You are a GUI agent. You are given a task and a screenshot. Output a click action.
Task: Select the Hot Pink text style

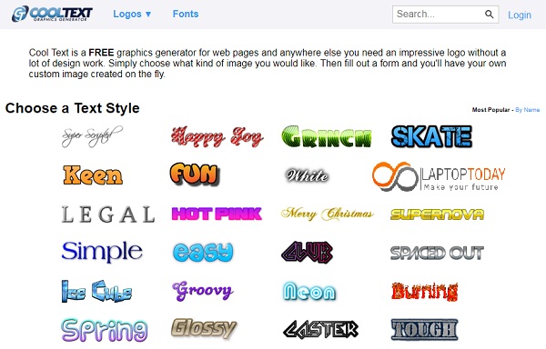[217, 214]
